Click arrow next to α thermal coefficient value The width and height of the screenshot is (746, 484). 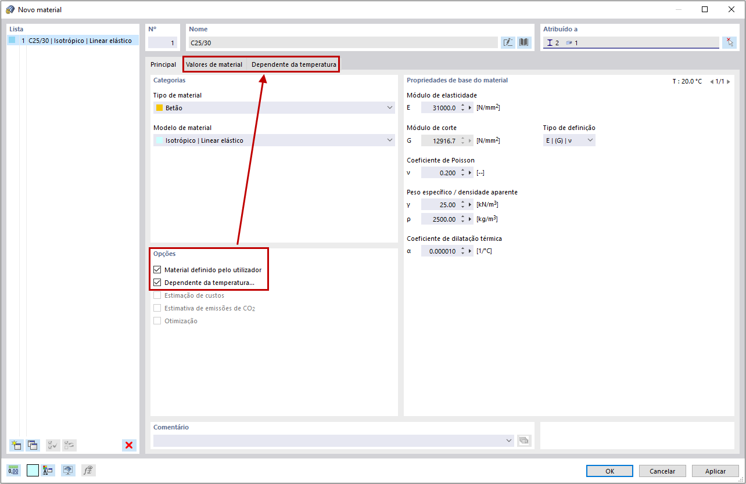[x=471, y=251]
